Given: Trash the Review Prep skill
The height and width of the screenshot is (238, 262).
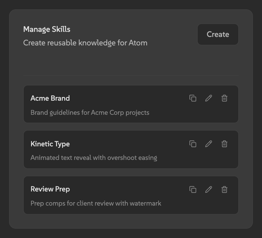Looking at the screenshot, I should [224, 189].
